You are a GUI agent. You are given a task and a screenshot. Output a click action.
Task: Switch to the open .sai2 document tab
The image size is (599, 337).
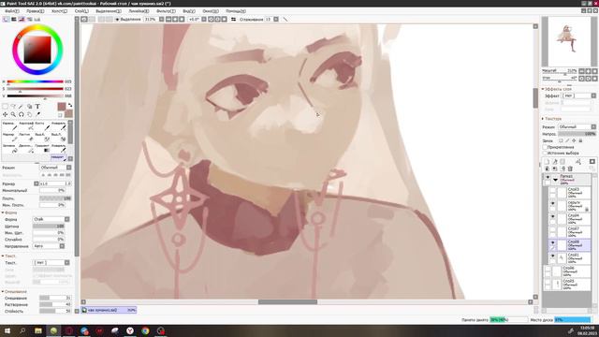pos(109,310)
